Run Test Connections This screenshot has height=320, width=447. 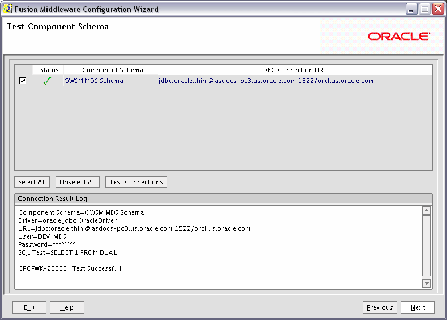(136, 182)
